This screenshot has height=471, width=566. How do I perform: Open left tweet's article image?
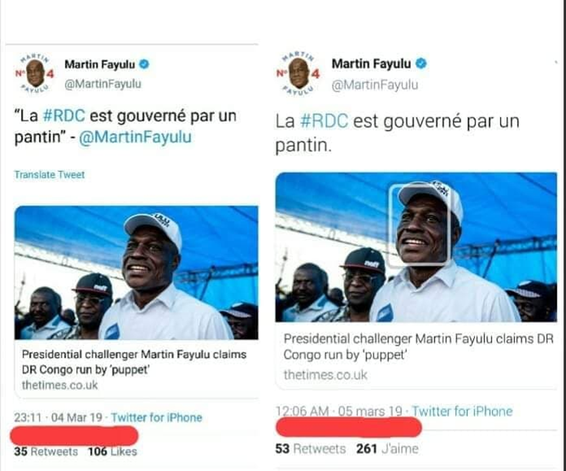tap(136, 273)
